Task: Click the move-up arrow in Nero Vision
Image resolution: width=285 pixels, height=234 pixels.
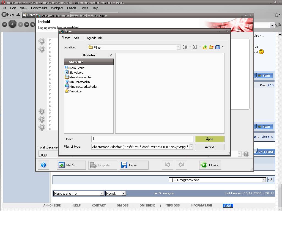Action: tap(42, 41)
